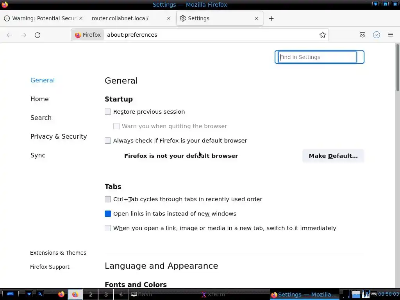Image resolution: width=400 pixels, height=300 pixels.
Task: Open the Firefox hamburger application menu
Action: pyautogui.click(x=391, y=35)
